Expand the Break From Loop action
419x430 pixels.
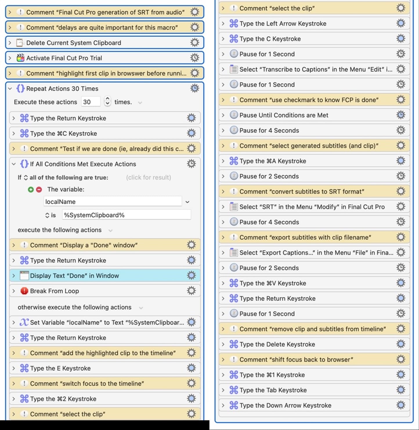click(x=14, y=291)
